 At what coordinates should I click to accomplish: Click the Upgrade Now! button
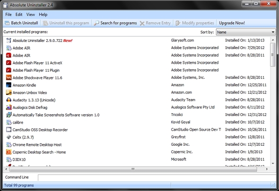click(232, 23)
